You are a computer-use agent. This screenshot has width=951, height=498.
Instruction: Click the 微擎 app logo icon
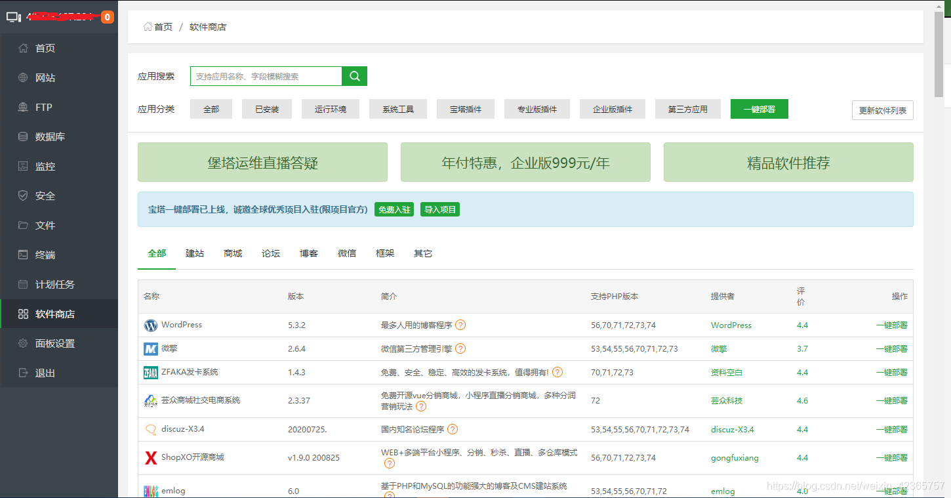[x=151, y=349]
